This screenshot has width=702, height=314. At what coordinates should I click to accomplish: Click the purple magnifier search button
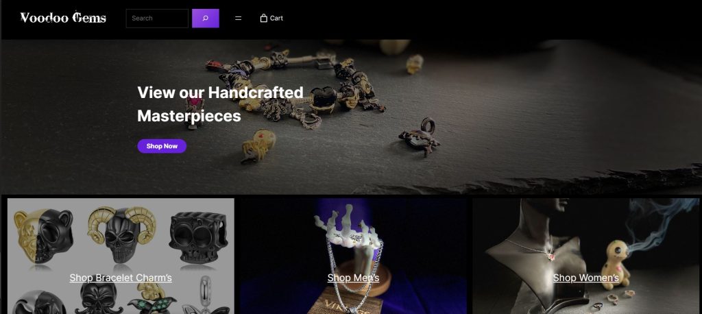pyautogui.click(x=206, y=19)
